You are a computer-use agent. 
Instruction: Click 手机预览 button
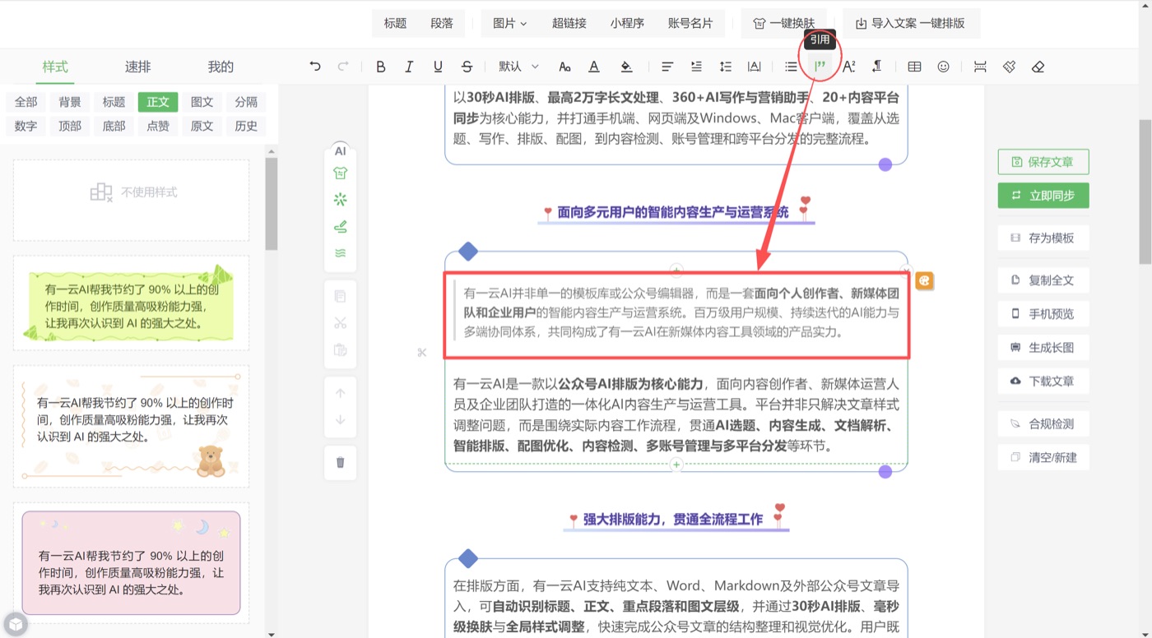coord(1043,313)
